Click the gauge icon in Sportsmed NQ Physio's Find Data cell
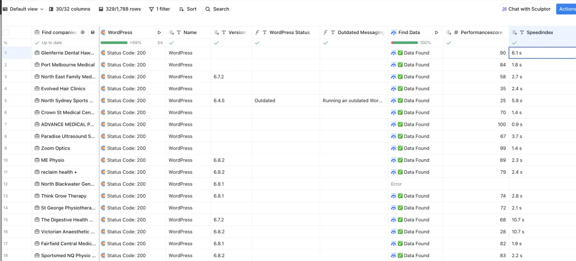 394,256
